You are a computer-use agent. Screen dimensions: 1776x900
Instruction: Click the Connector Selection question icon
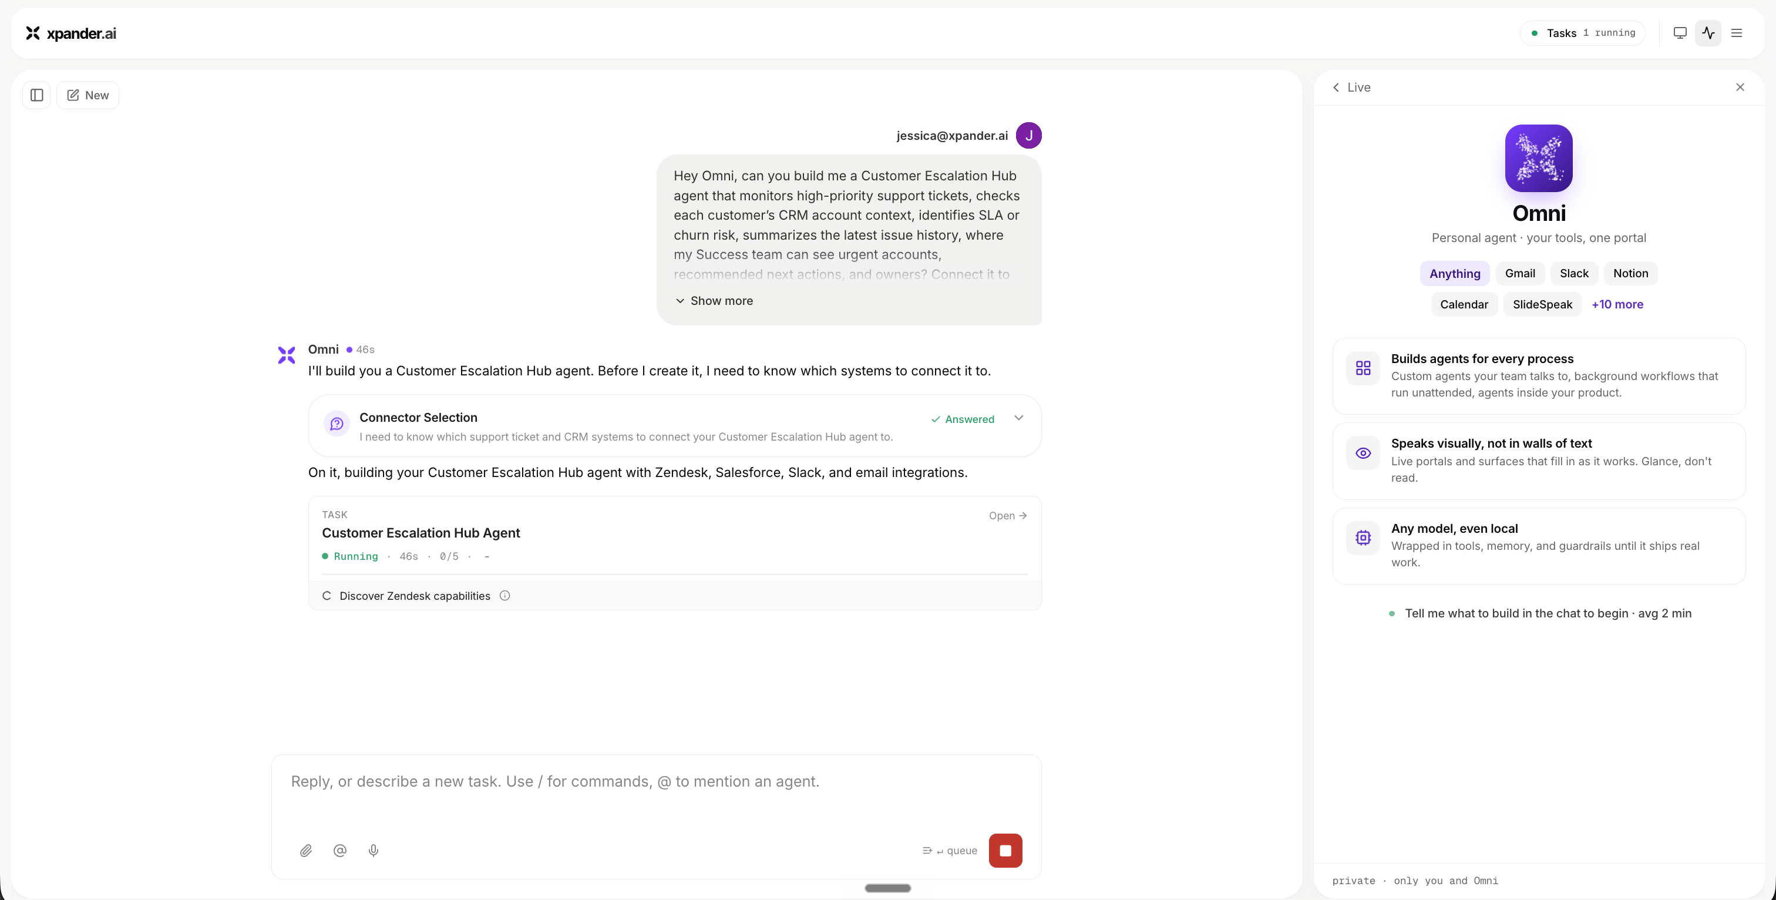click(337, 424)
